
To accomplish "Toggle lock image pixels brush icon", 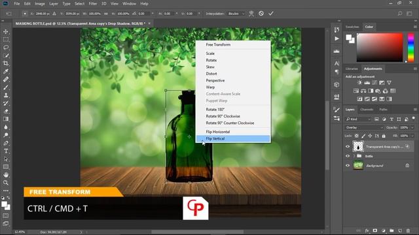I will click(x=363, y=136).
